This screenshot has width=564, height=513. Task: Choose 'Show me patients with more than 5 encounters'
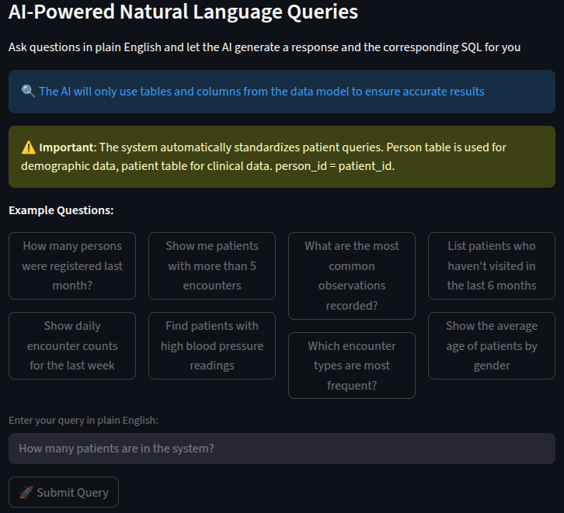pyautogui.click(x=212, y=265)
